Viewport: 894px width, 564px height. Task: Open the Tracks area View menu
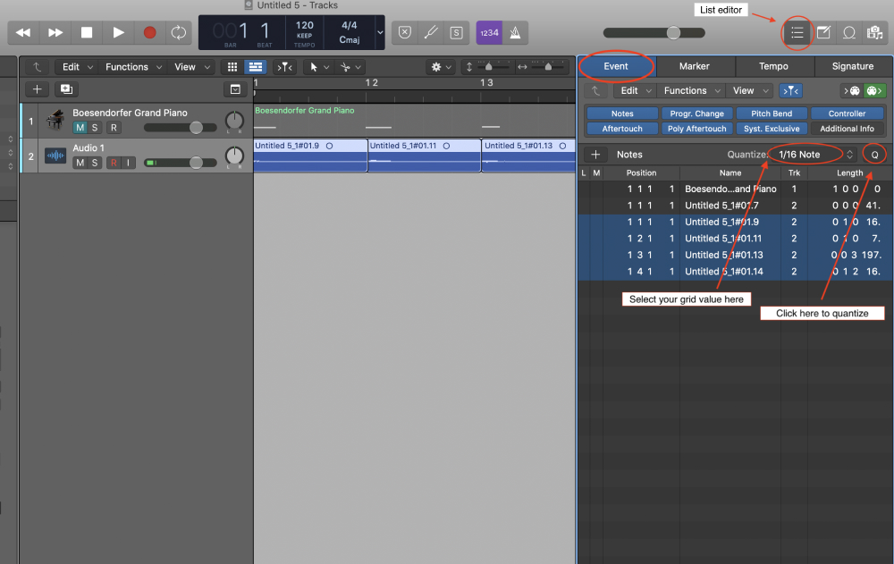[192, 67]
